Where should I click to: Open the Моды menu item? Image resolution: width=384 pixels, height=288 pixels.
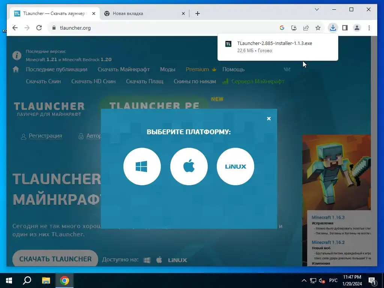tap(168, 69)
